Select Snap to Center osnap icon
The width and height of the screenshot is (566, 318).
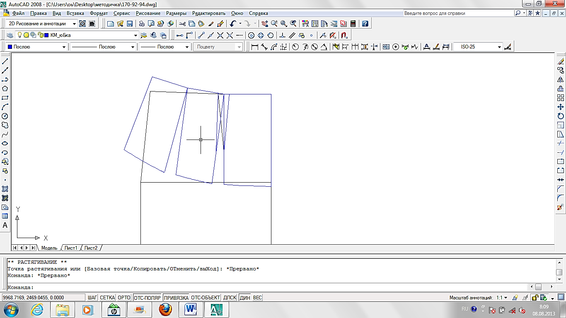click(x=251, y=35)
